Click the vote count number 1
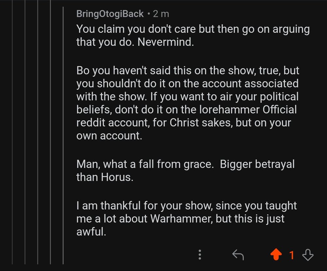 coord(292,254)
